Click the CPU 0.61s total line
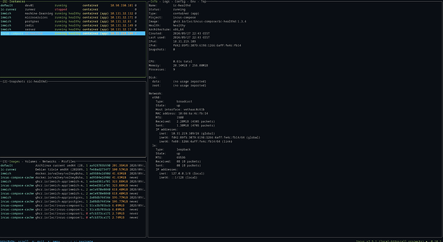The height and width of the screenshot is (242, 443). [x=170, y=61]
